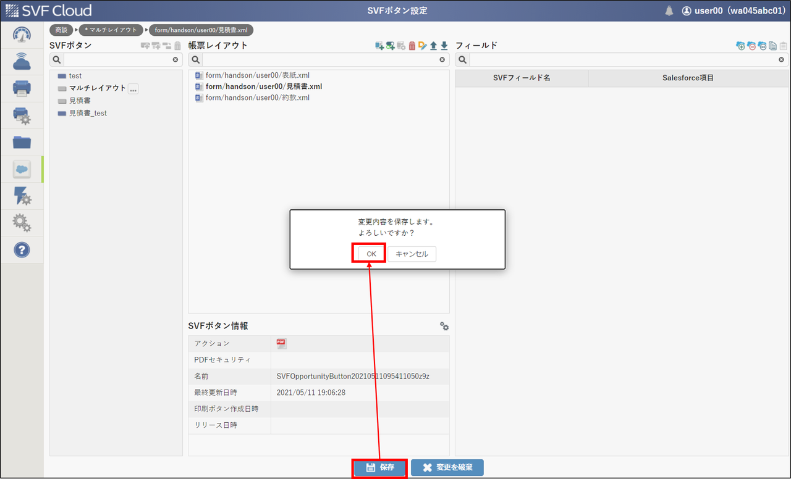The image size is (791, 479).
Task: Open SVFボタン情報 settings gears icon
Action: point(444,326)
